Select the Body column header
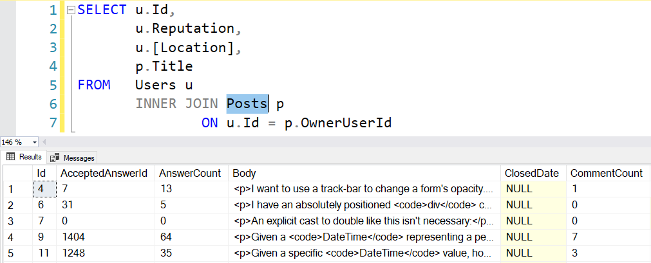This screenshot has height=263, width=651. point(364,173)
